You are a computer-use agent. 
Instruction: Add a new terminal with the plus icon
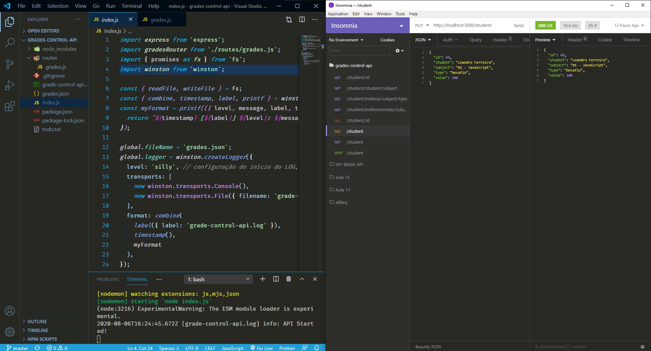pyautogui.click(x=262, y=279)
